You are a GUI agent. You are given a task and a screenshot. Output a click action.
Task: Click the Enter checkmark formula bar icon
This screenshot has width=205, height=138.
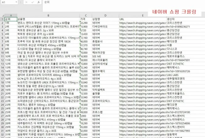click(33, 2)
